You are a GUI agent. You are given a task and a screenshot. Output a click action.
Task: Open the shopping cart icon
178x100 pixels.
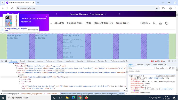point(167,23)
